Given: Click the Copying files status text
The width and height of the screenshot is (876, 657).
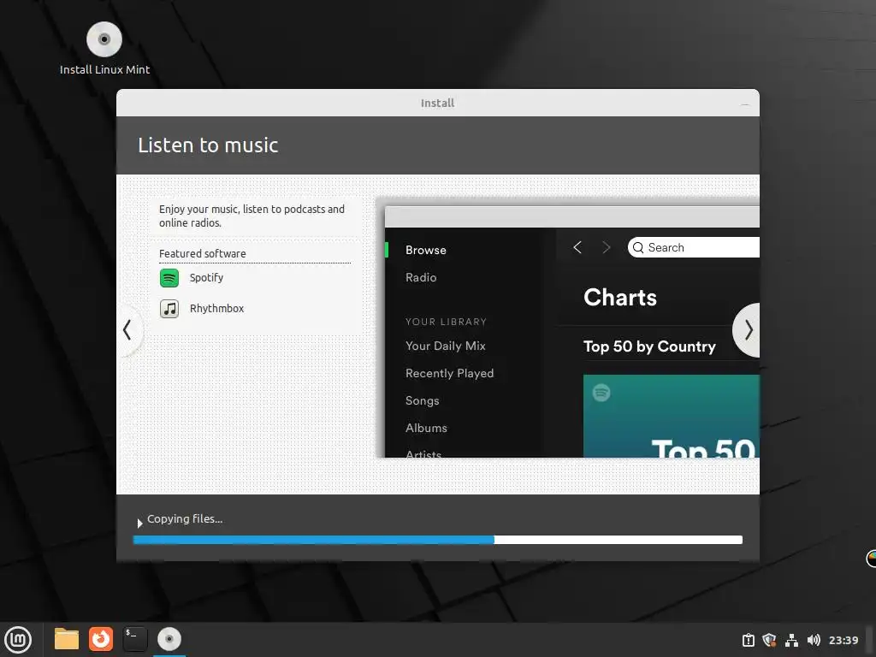Looking at the screenshot, I should [185, 519].
